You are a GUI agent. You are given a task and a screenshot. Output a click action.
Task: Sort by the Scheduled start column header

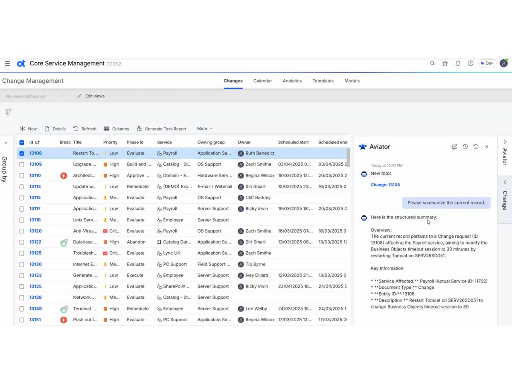click(x=294, y=142)
